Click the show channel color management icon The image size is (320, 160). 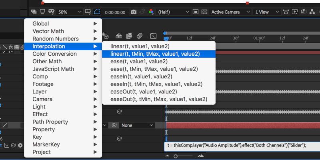(151, 12)
